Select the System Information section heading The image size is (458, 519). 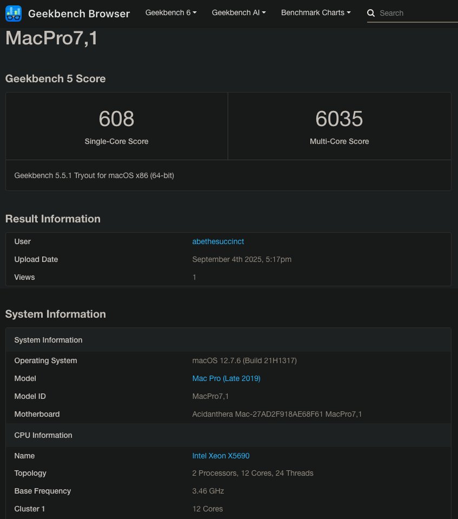55,314
